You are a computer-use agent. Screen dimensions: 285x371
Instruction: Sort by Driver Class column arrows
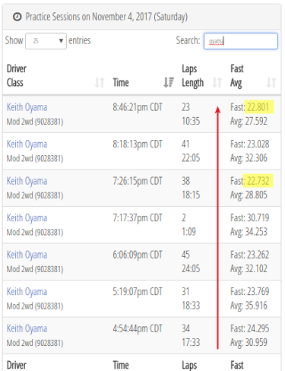[100, 83]
